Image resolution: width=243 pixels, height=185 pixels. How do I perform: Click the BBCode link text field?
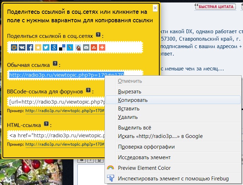coord(57,102)
